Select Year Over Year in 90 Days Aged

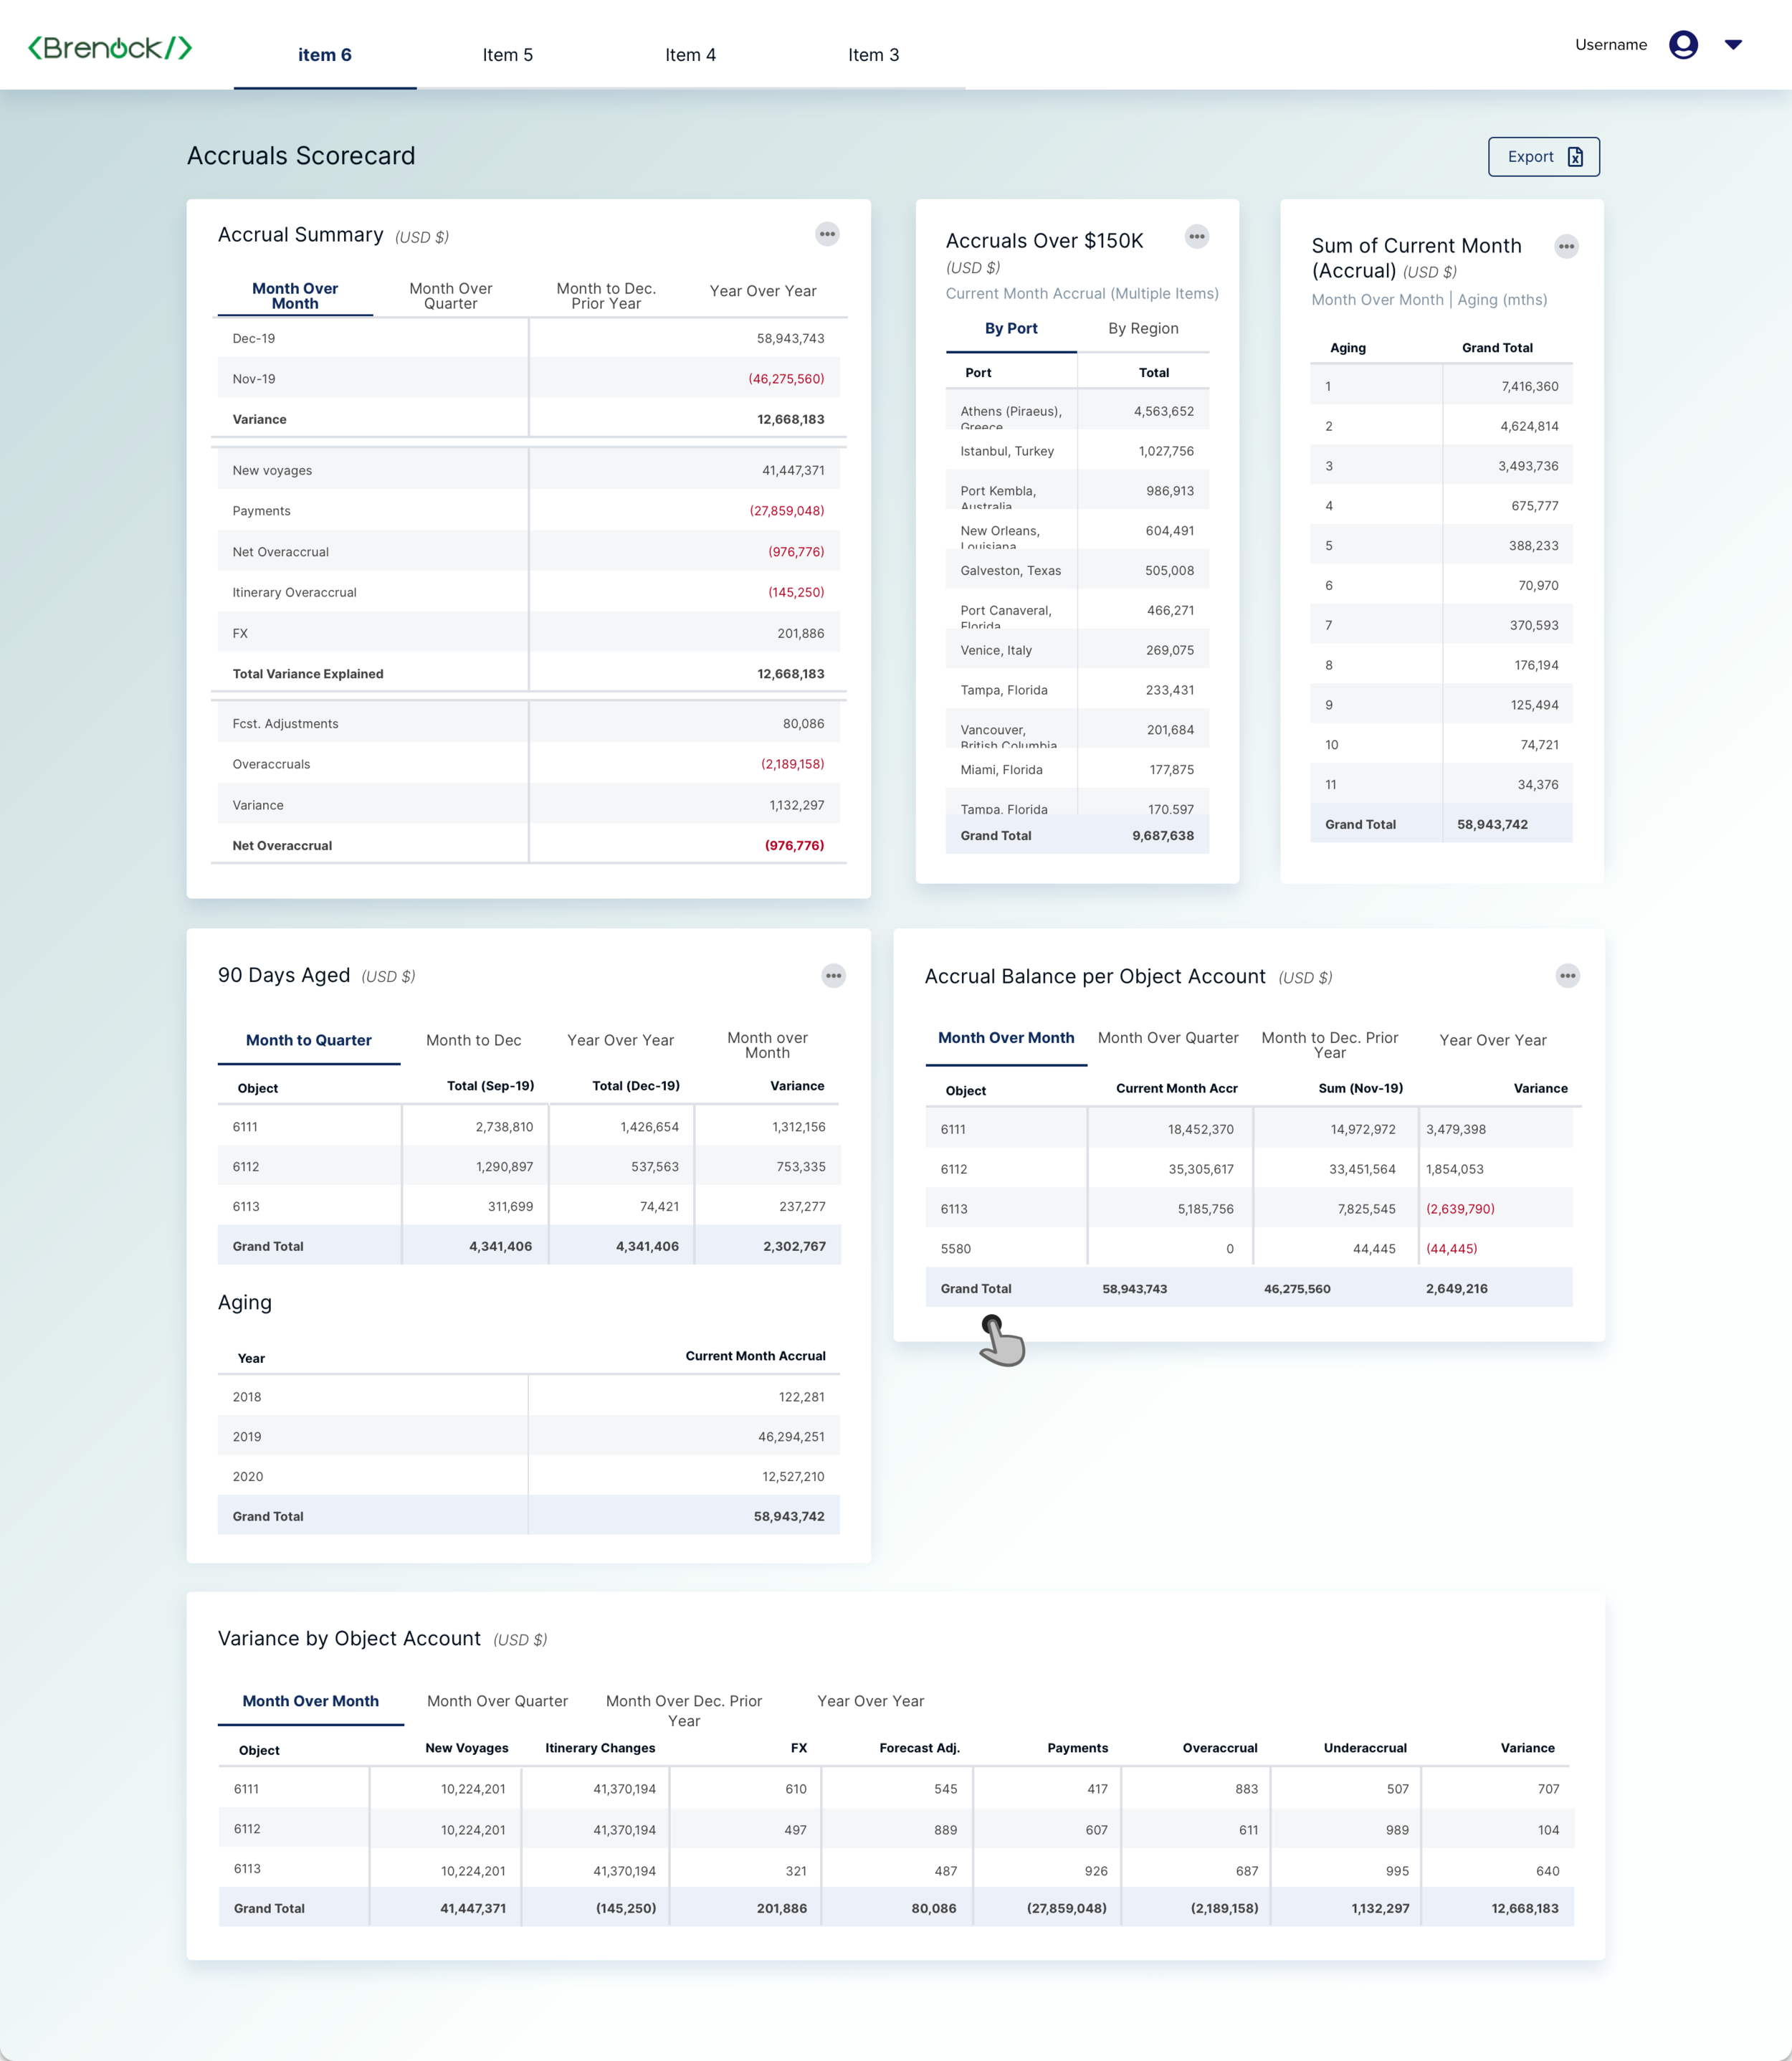[621, 1041]
